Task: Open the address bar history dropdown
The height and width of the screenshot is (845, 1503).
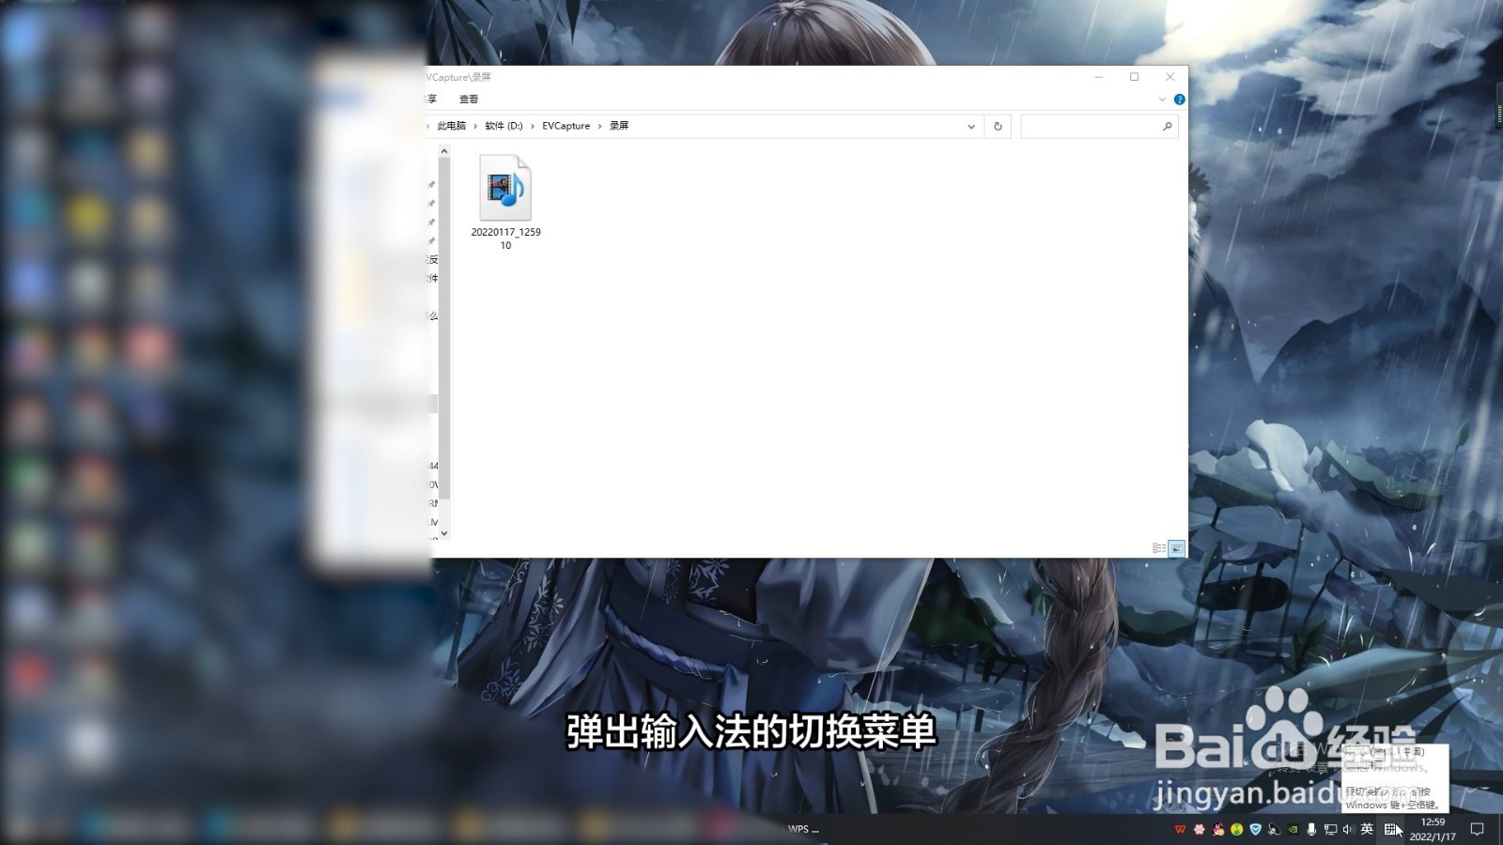Action: (x=971, y=126)
